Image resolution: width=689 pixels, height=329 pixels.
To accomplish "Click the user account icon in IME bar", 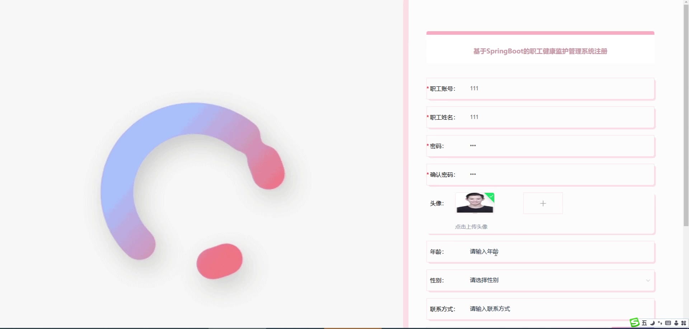I will (676, 323).
